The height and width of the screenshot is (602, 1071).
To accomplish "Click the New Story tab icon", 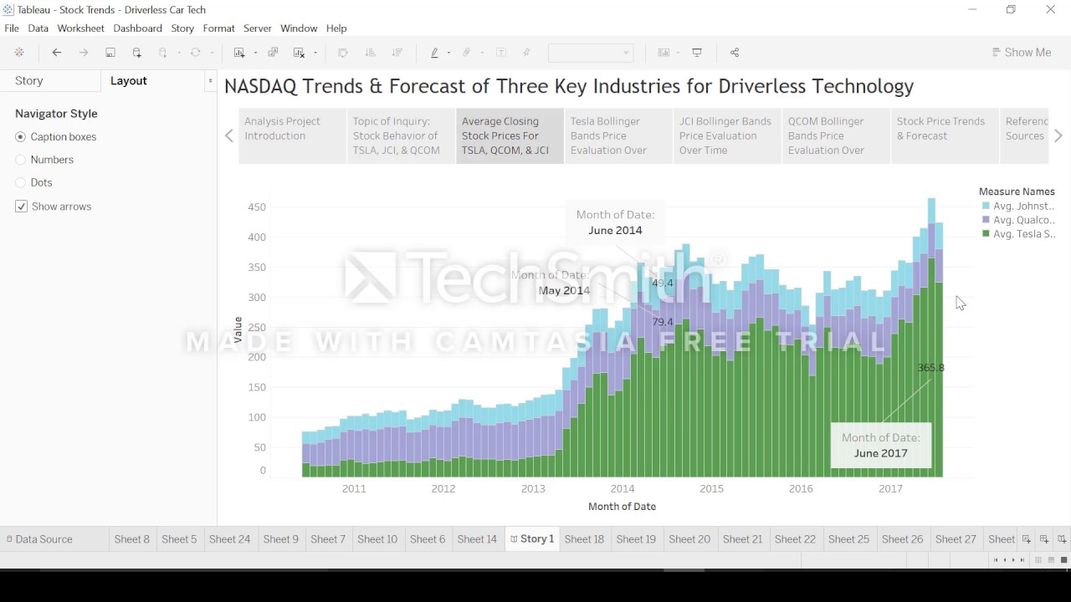I will pos(1062,539).
